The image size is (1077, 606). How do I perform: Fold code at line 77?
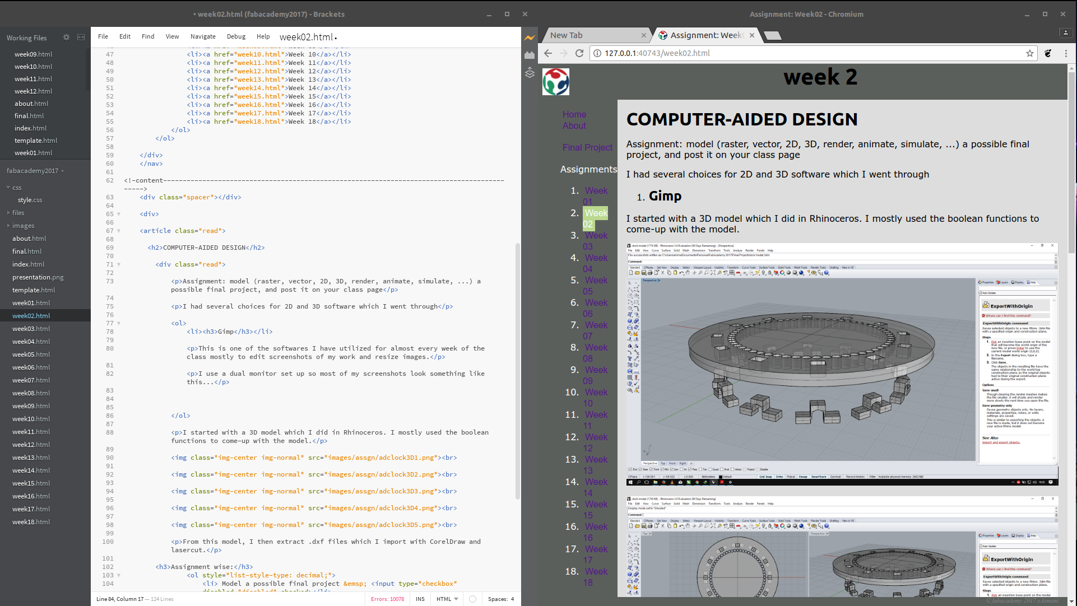[x=119, y=323]
